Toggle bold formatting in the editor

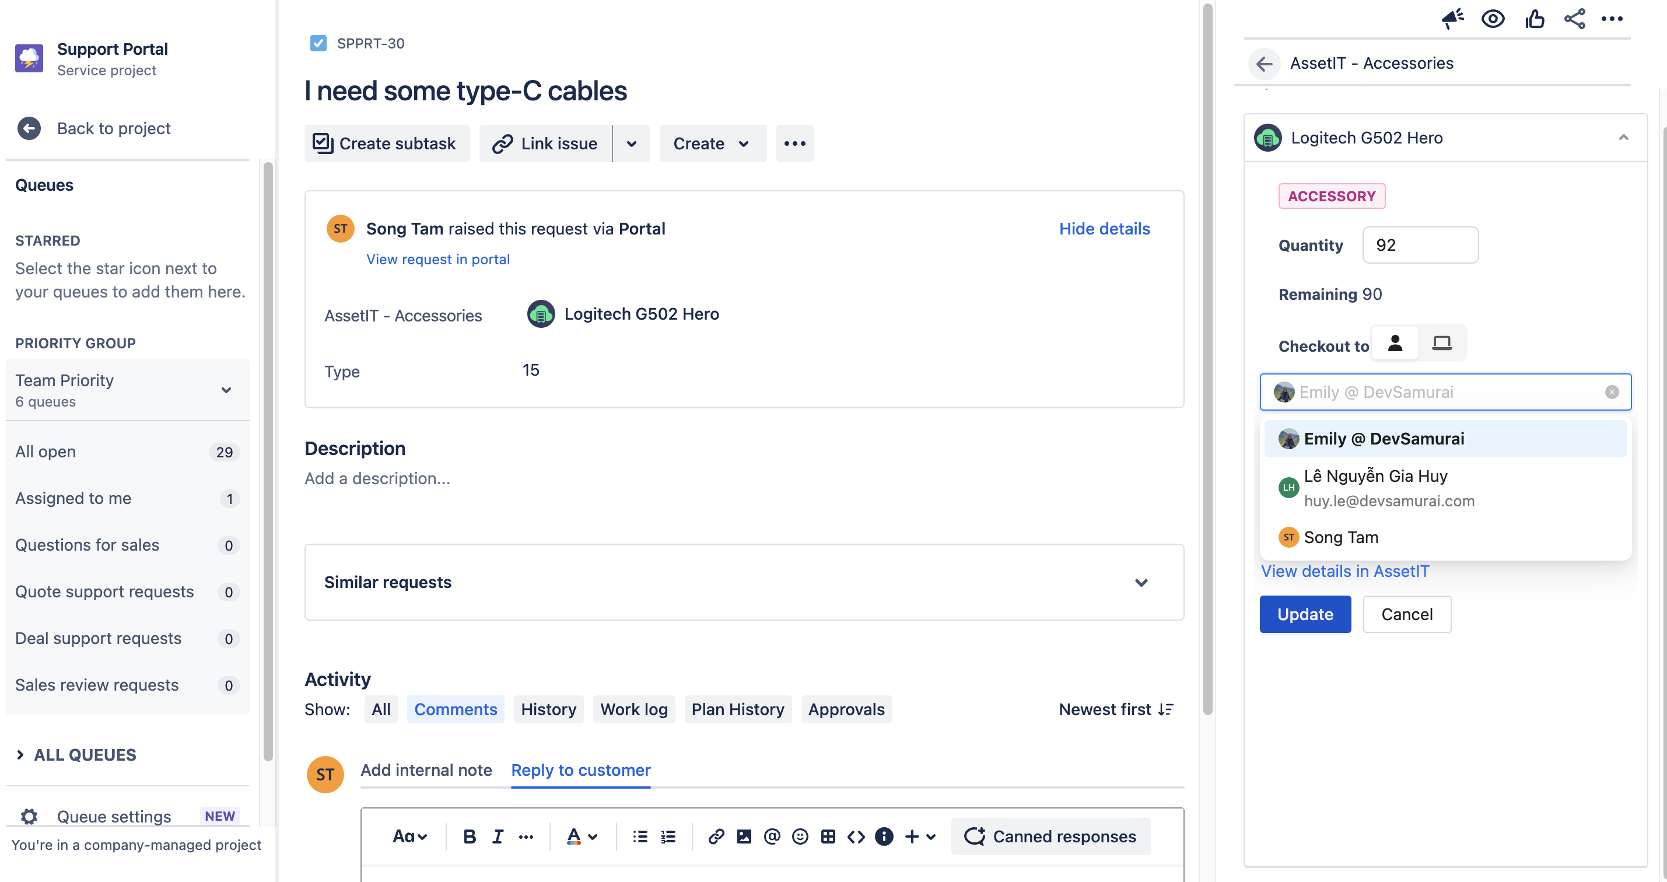point(468,836)
